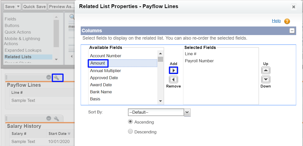
Task: Select Payroll Number in Selected Fields
Action: [x=199, y=61]
